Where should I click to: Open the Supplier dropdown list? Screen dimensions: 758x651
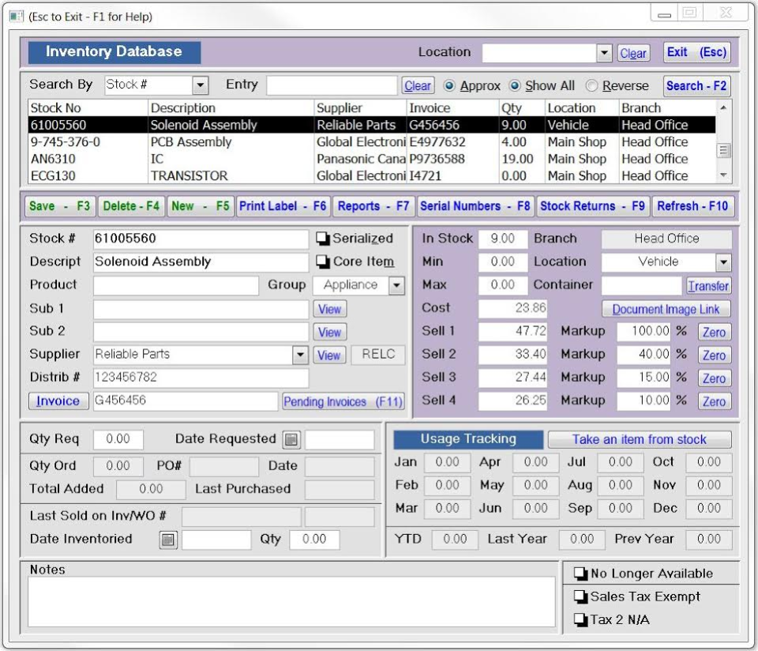pos(300,356)
